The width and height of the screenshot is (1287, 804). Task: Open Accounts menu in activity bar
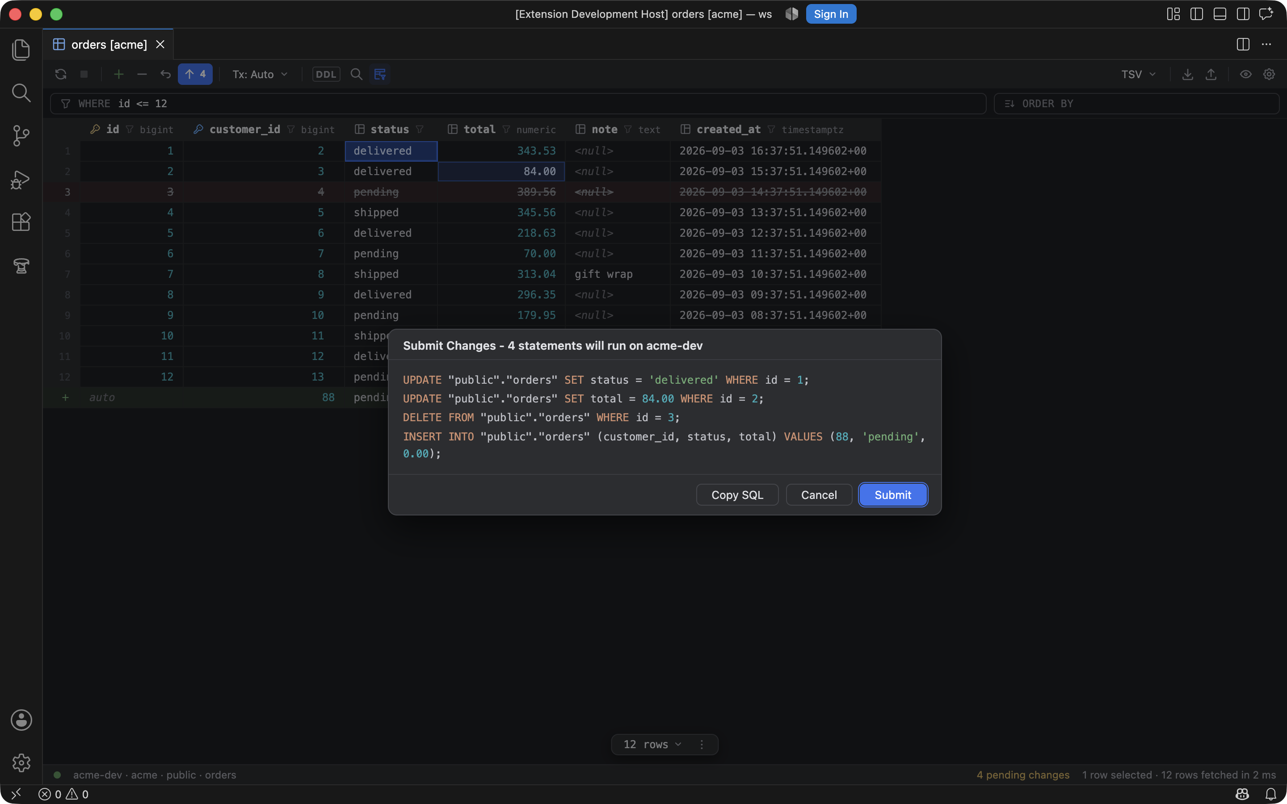point(21,720)
